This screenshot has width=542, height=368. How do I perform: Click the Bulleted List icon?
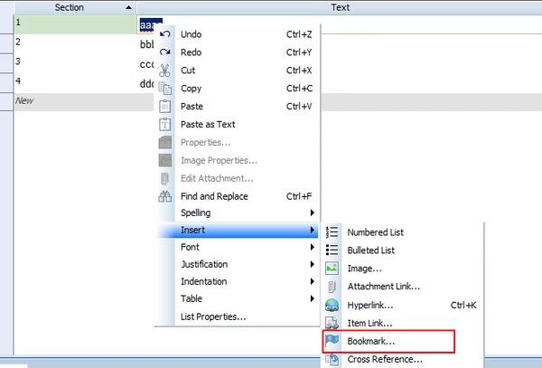pos(332,250)
